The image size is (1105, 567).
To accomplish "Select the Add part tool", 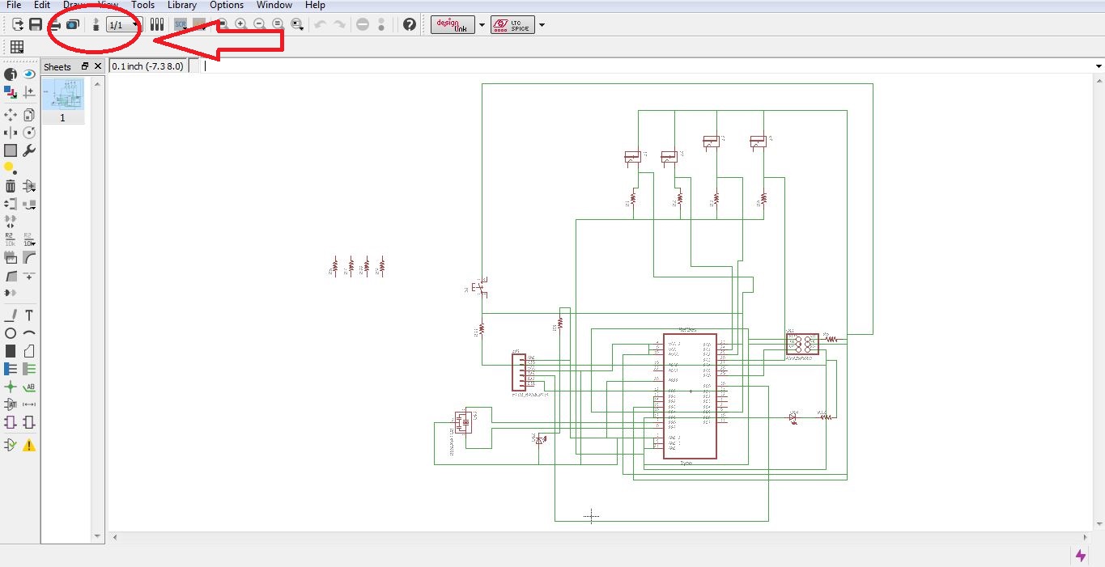I will pos(29,186).
